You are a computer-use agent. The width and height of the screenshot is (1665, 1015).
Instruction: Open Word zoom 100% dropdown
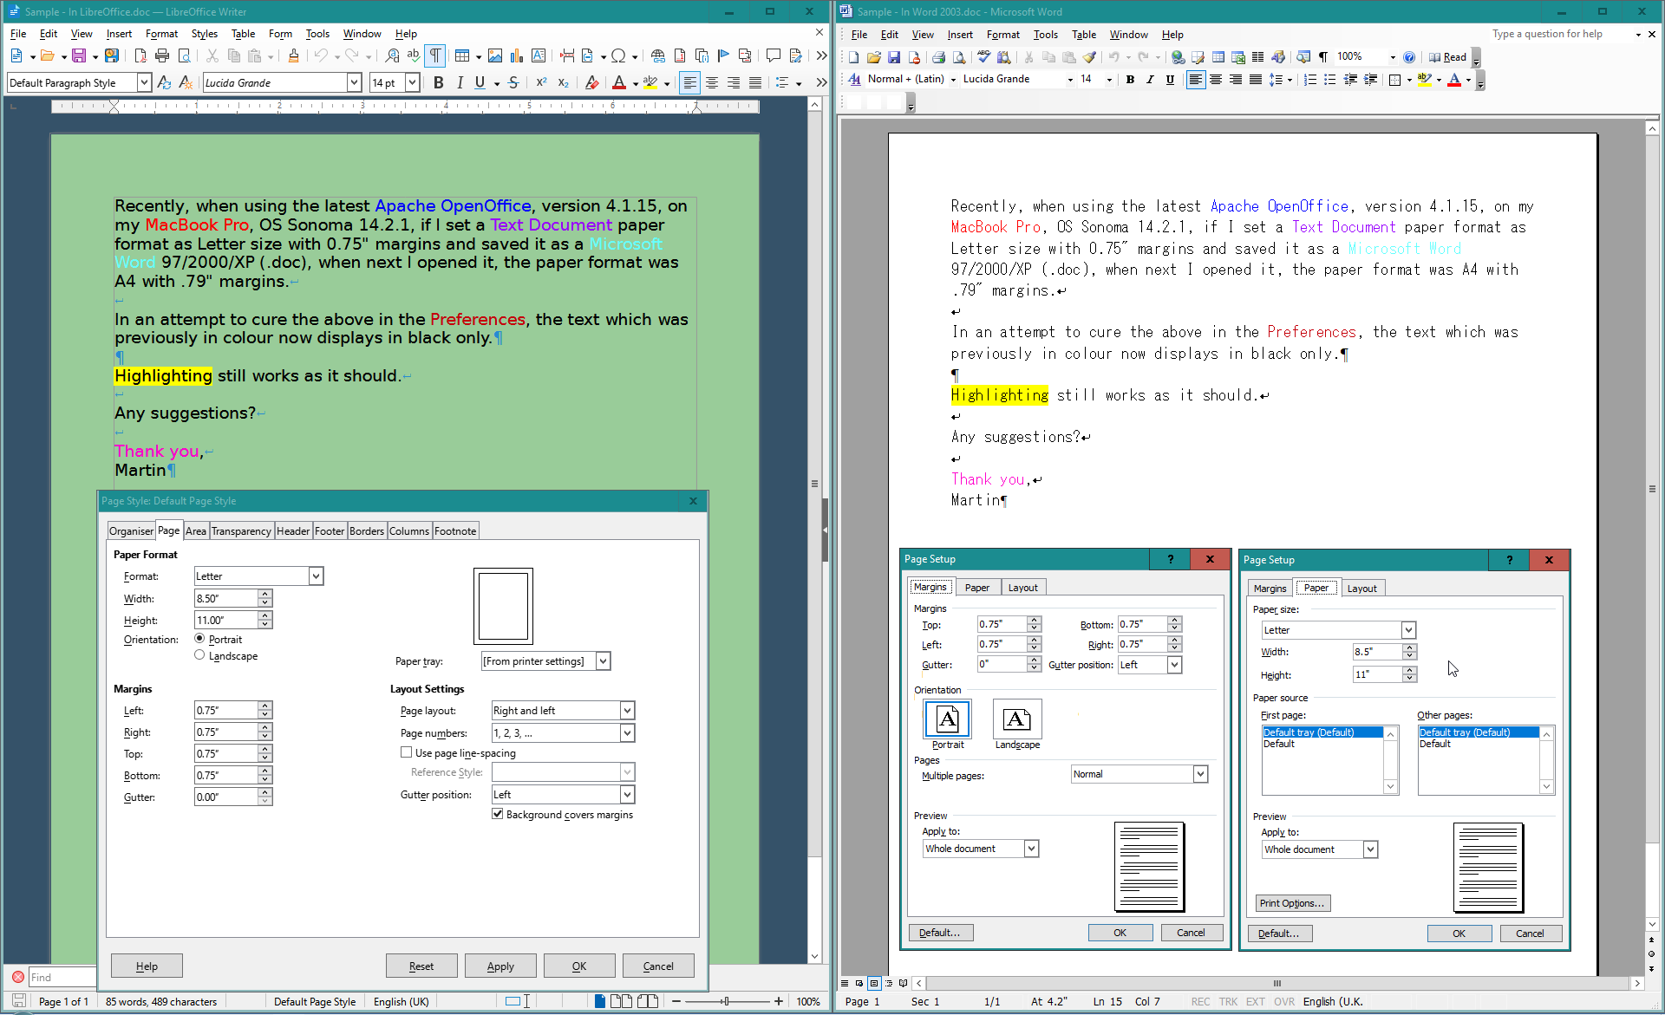pyautogui.click(x=1393, y=57)
